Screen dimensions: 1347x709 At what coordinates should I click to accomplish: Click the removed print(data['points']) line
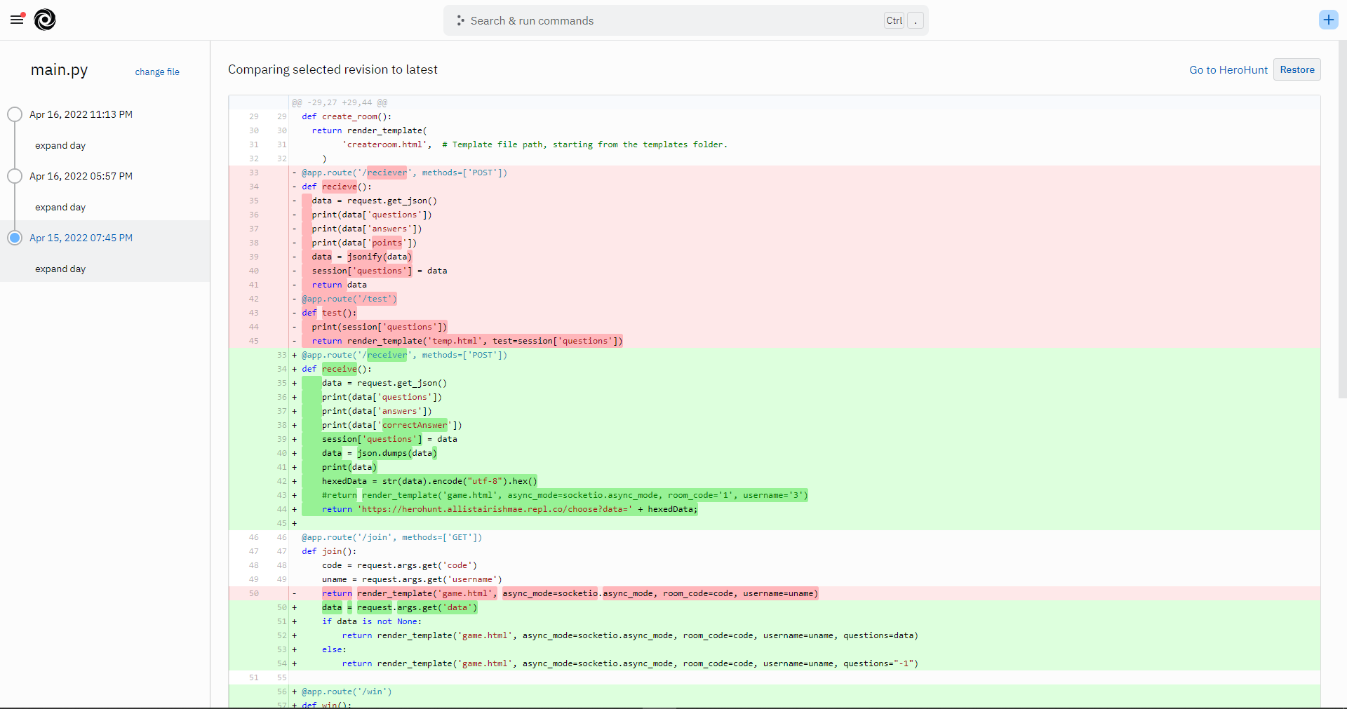tap(775, 243)
